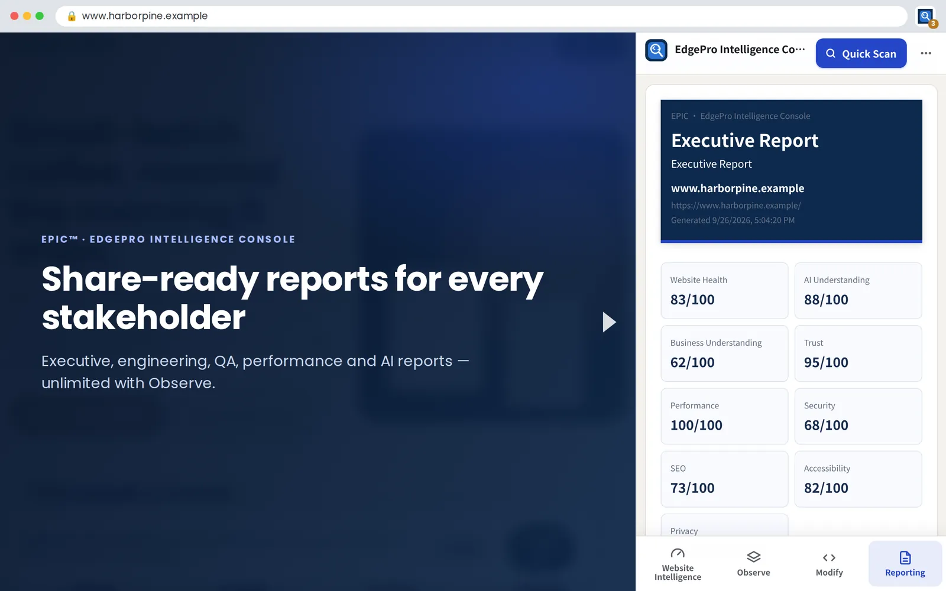Open the SEO 73/100 score card
Image resolution: width=946 pixels, height=591 pixels.
click(x=724, y=479)
